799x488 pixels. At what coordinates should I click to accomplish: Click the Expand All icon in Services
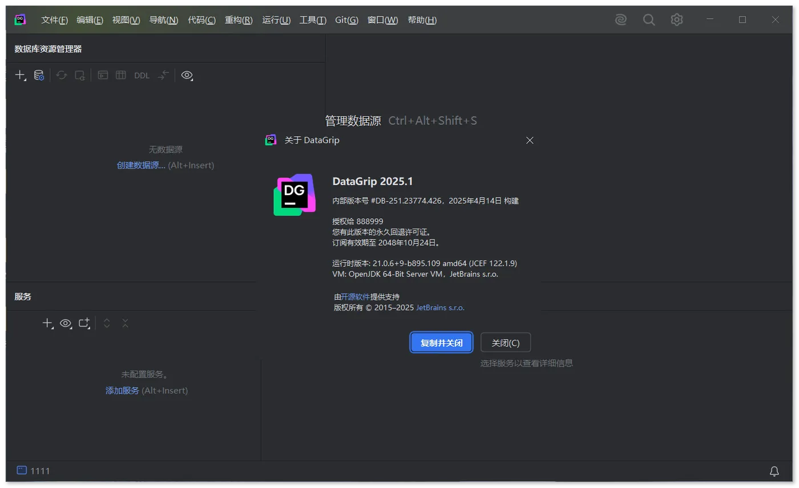pyautogui.click(x=107, y=323)
